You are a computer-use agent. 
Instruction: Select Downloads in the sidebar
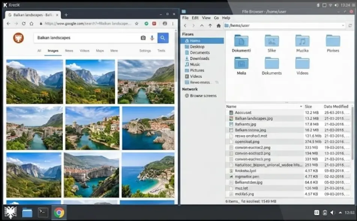(x=199, y=58)
